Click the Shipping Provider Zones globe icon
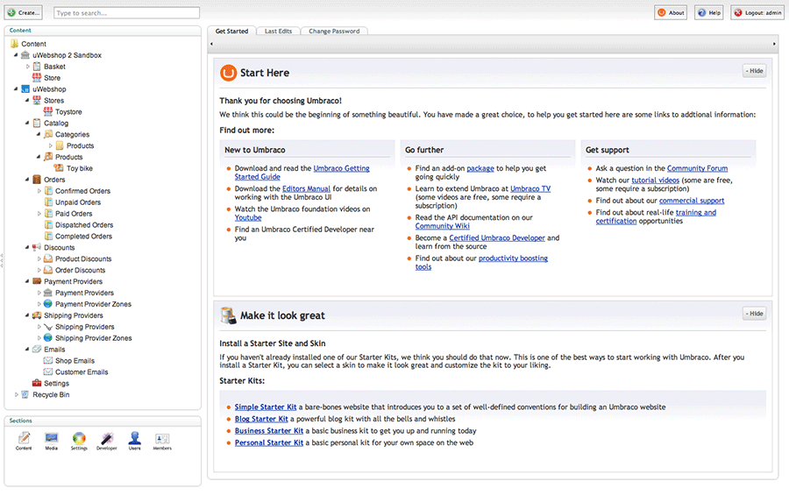 pos(48,337)
